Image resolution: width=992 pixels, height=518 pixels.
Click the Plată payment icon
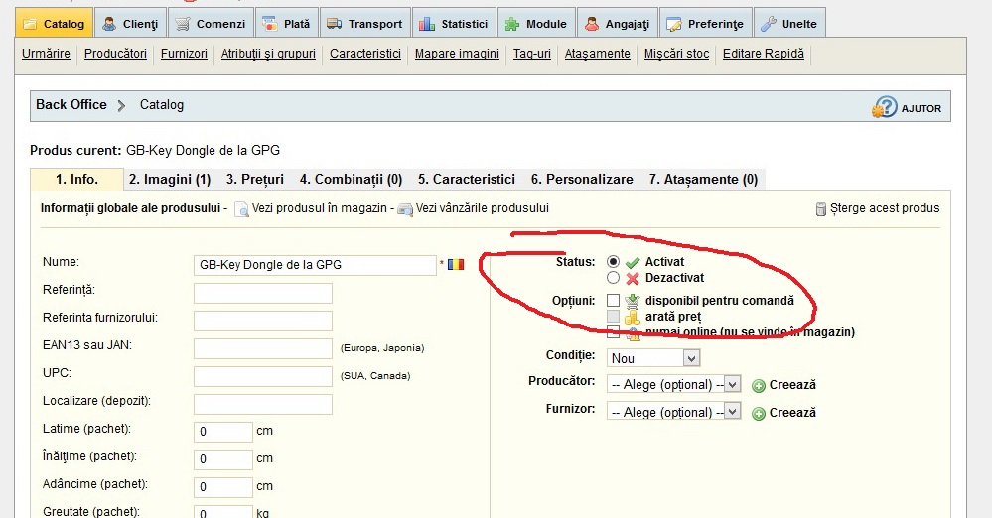coord(269,24)
